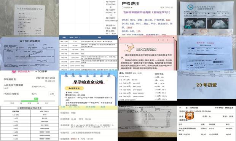Click the left ultrasound image
Image resolution: width=236 pixels, height=141 pixels.
coord(195,23)
